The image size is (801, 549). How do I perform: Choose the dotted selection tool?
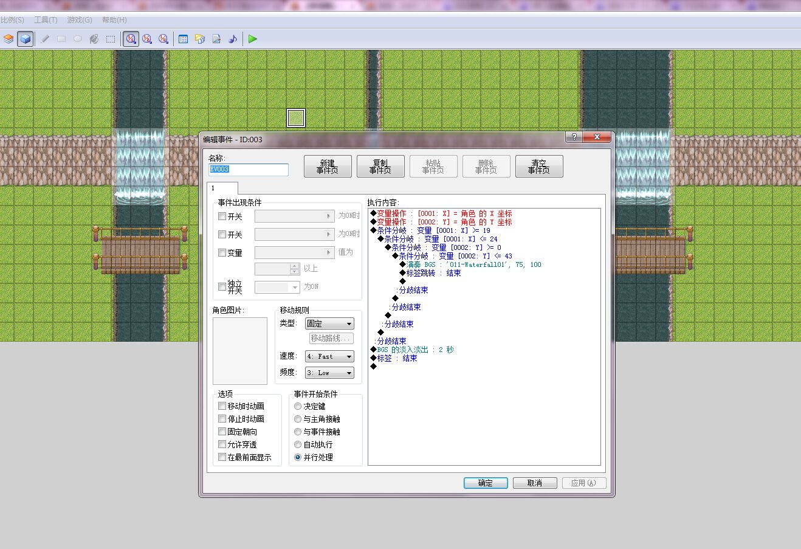point(111,39)
